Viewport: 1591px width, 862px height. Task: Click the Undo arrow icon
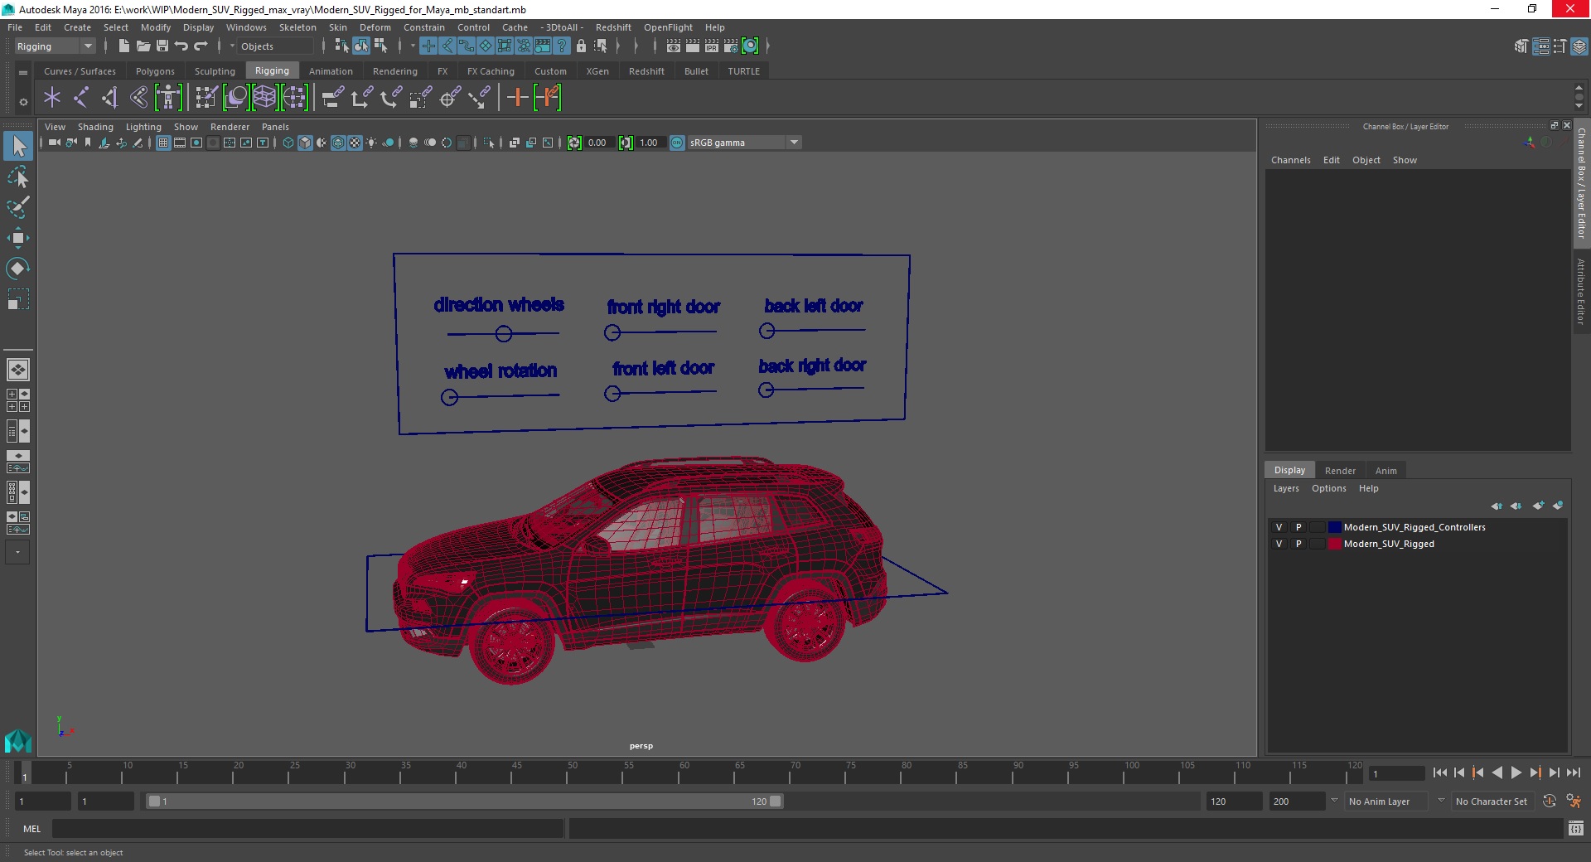pos(181,46)
